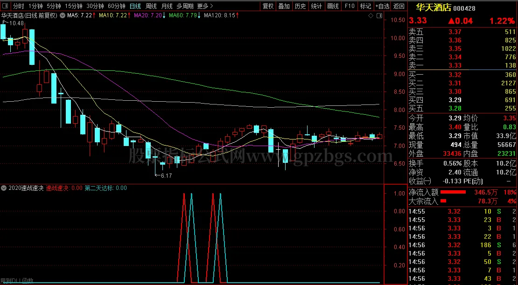Click the 复权 adjustment button
The image size is (518, 285).
[268, 6]
